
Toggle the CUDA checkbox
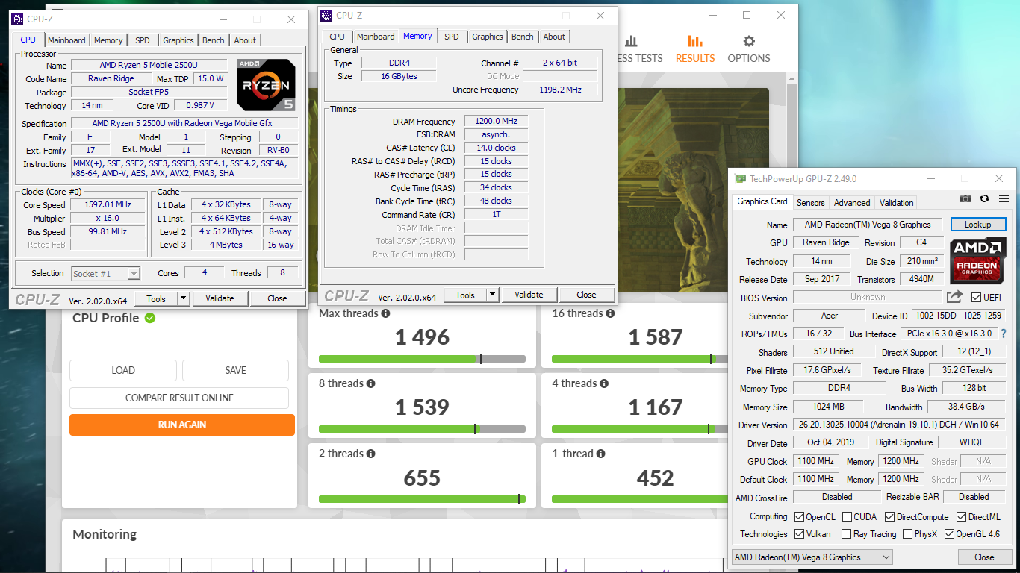pos(848,517)
